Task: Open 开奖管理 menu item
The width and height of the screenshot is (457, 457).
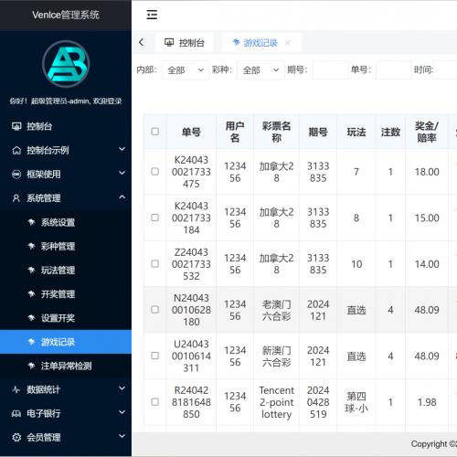Action: pos(66,294)
